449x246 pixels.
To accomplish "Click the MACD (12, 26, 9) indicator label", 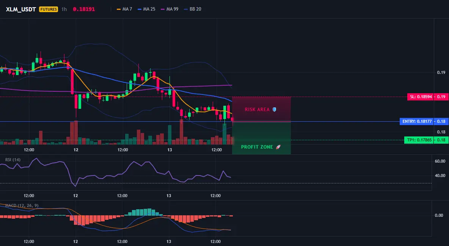I will [22, 205].
